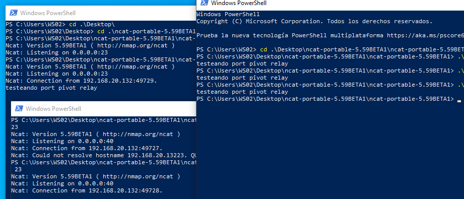Click the 'Connection from 192.168.20.132:49728' line
Screen dimensions: 464x199
tap(87, 190)
